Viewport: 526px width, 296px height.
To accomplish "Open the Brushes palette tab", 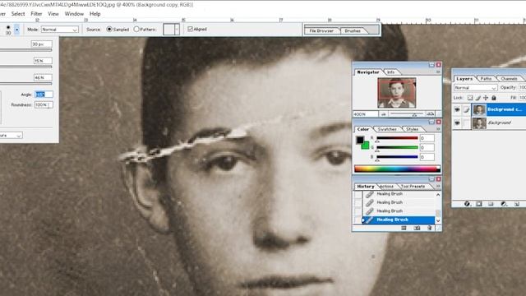I will (x=353, y=30).
